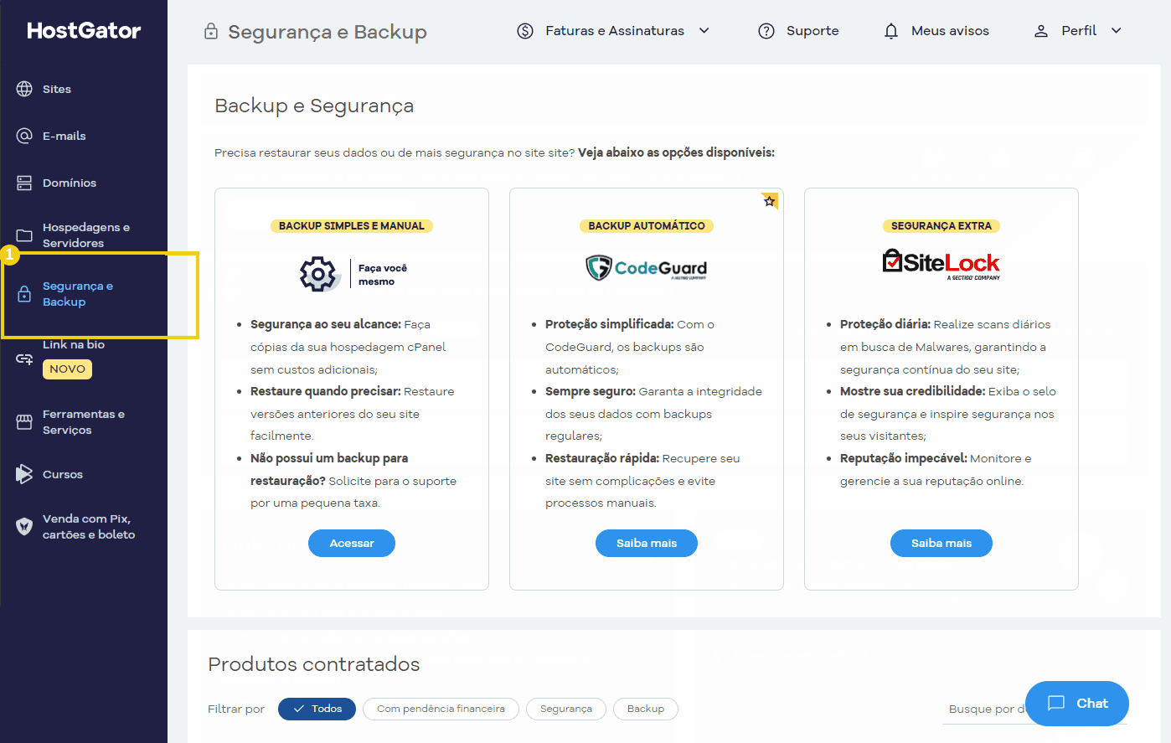Click the Acessar button
This screenshot has width=1171, height=743.
pyautogui.click(x=352, y=543)
